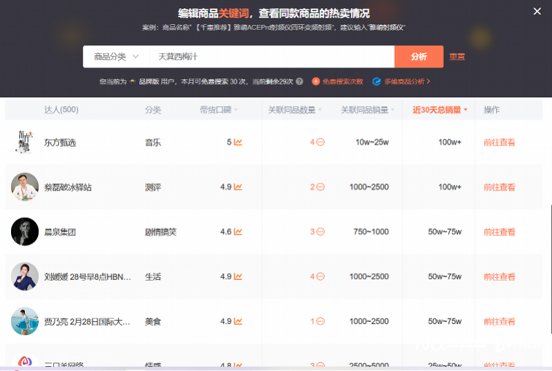Click 前往查看 for 蔡磊破冰驿站
The width and height of the screenshot is (552, 371).
[499, 188]
